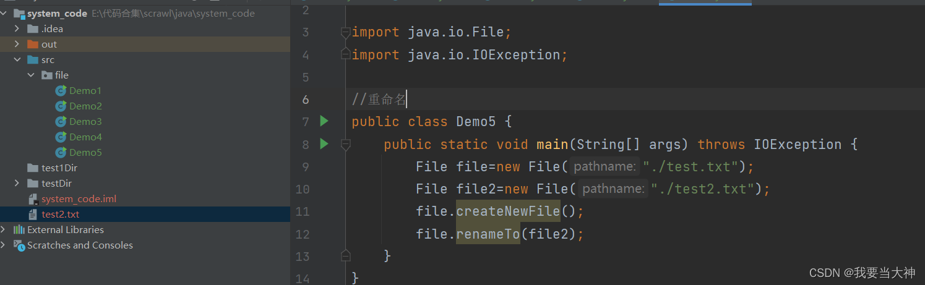Fold the main method body
Screen dimensions: 925x285
coord(346,144)
